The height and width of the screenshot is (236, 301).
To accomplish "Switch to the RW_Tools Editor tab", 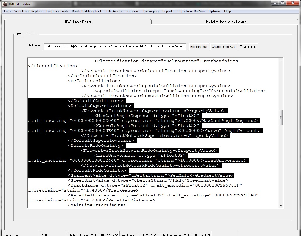I will click(78, 22).
